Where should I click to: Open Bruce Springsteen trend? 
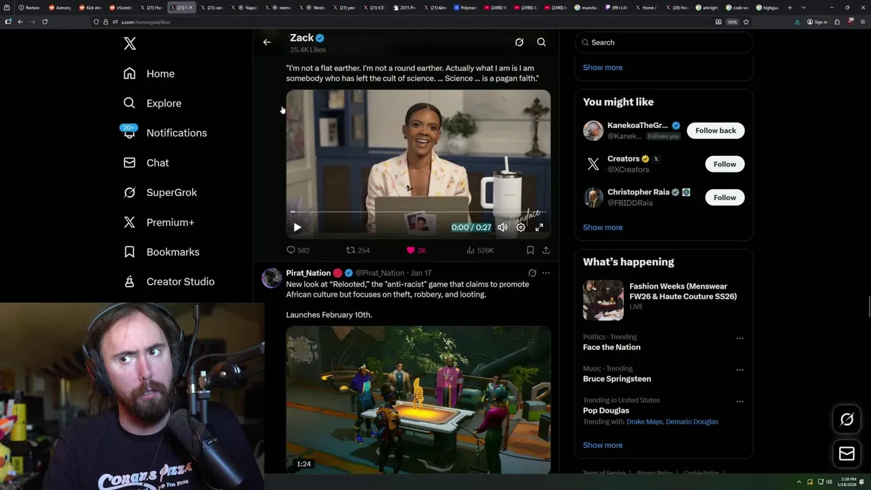[617, 379]
